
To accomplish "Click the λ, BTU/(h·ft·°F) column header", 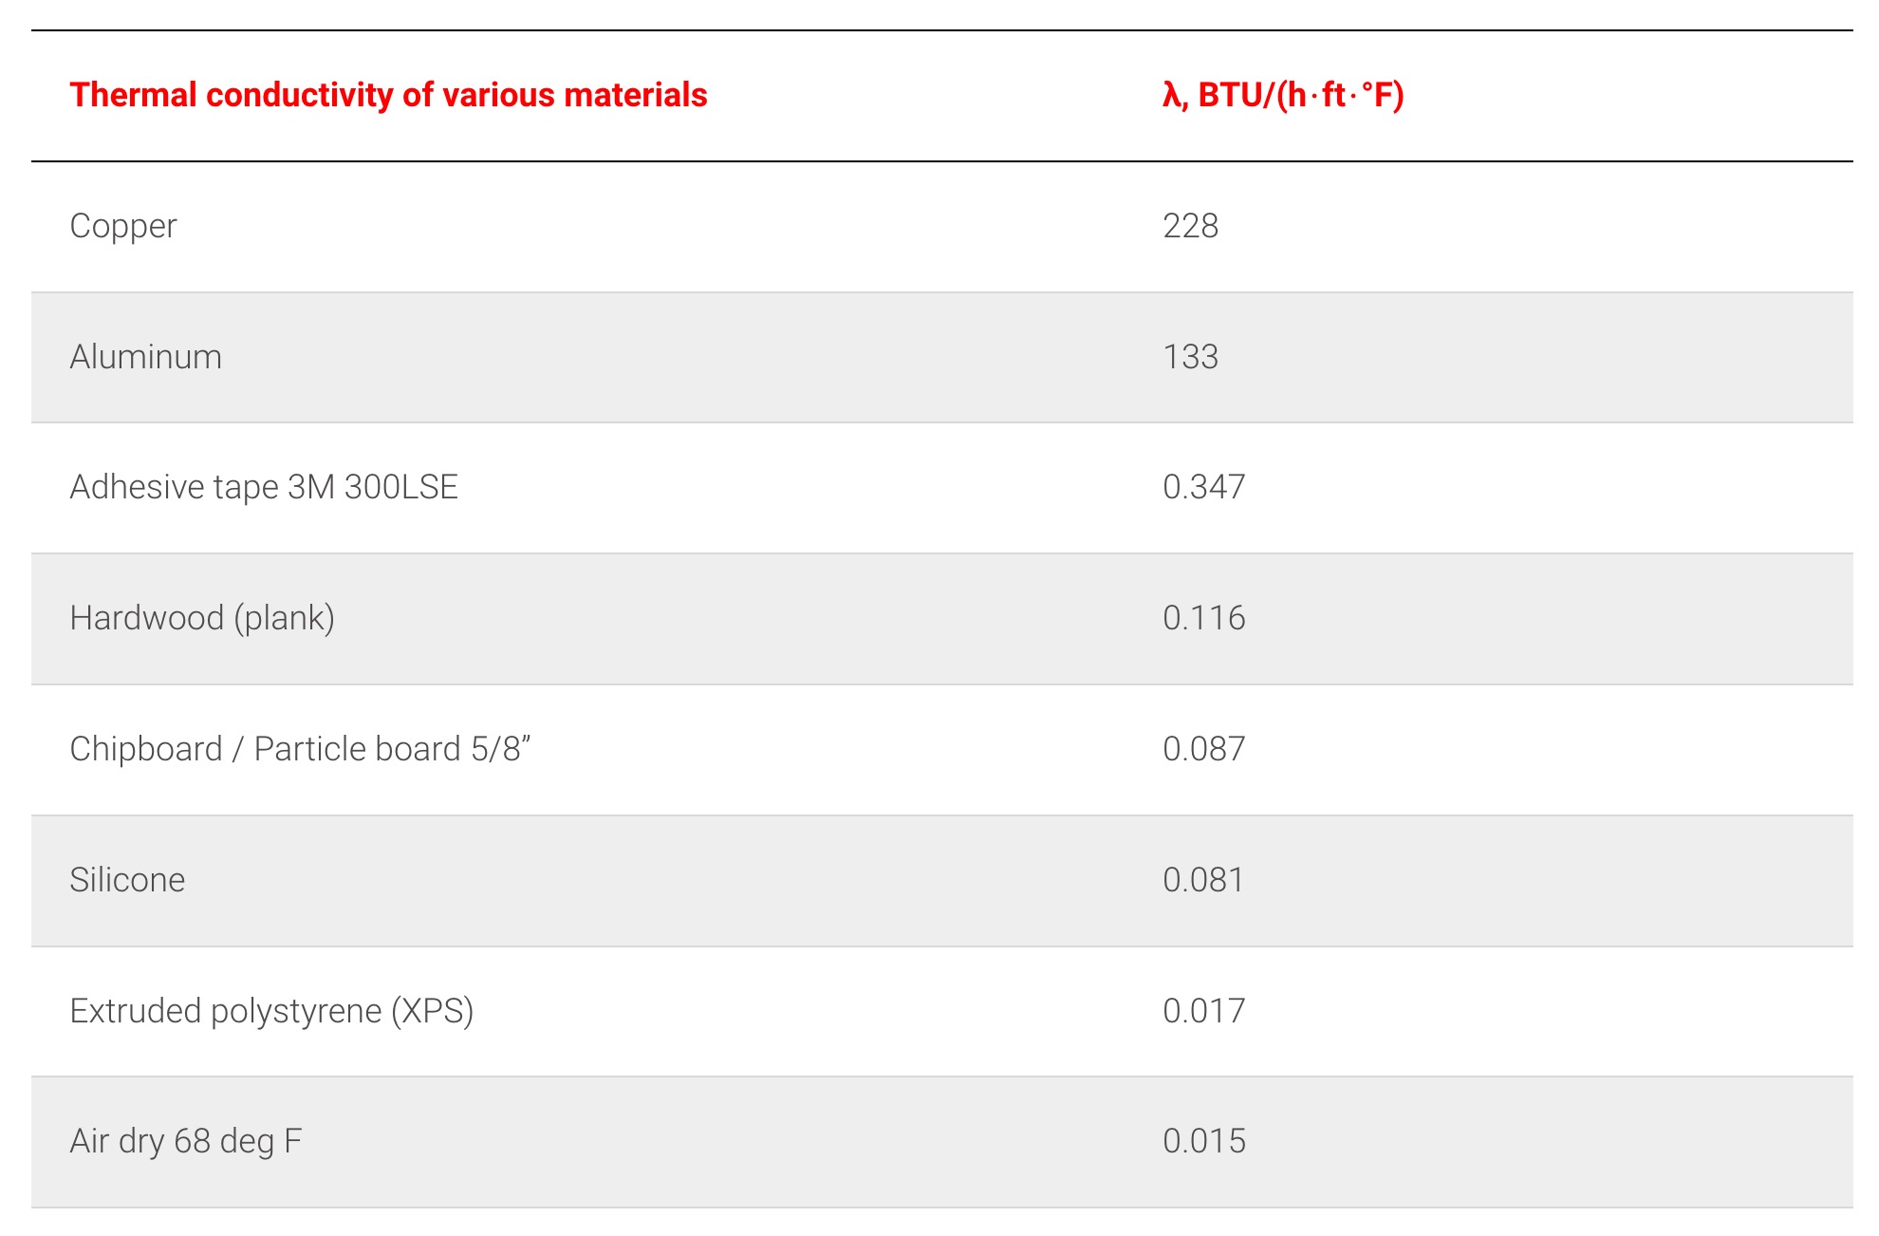I will click(x=1282, y=95).
